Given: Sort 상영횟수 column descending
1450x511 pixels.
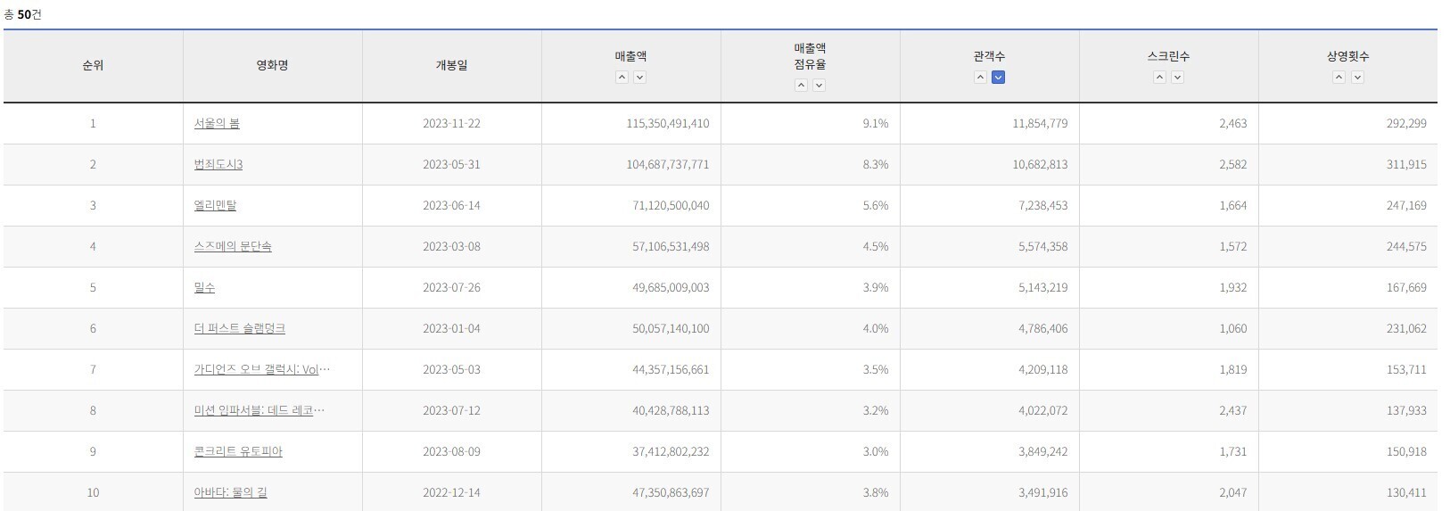Looking at the screenshot, I should coord(1357,78).
